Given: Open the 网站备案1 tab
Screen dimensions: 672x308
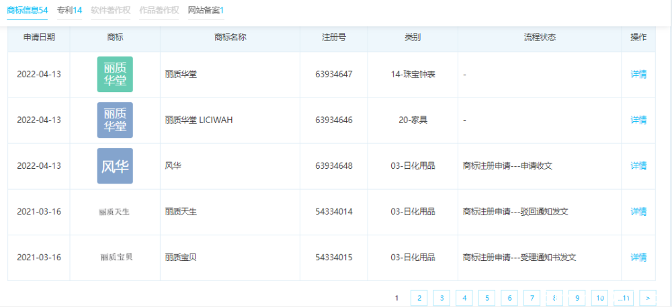Looking at the screenshot, I should [206, 10].
